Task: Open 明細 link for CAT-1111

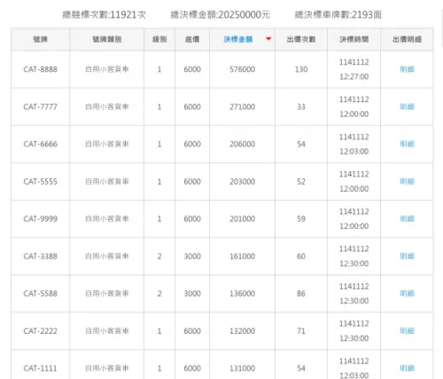Action: 407,368
